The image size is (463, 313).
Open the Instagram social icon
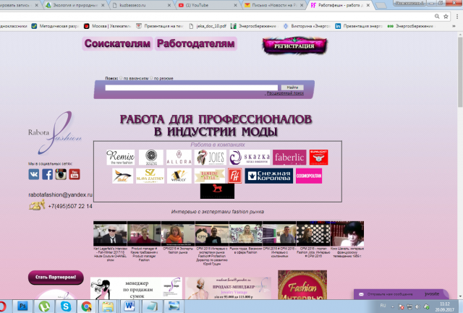tap(61, 174)
